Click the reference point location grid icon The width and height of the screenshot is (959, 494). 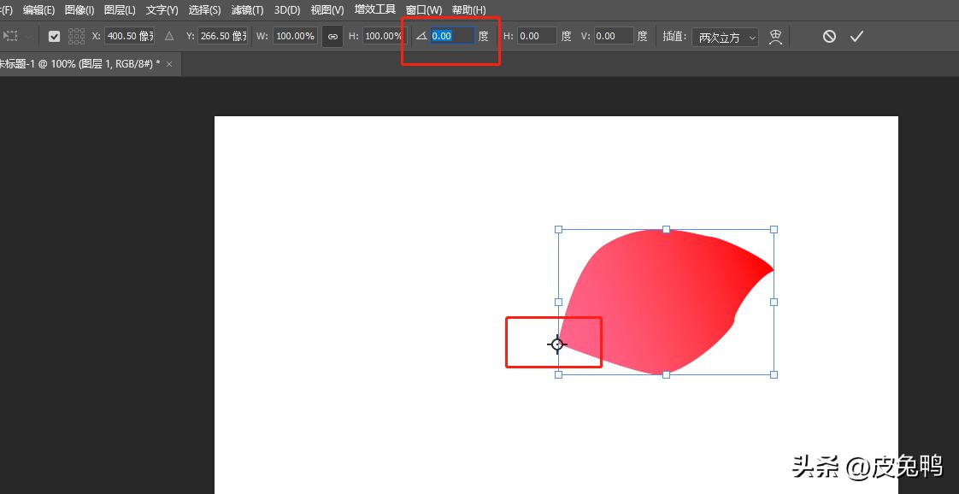click(x=76, y=37)
